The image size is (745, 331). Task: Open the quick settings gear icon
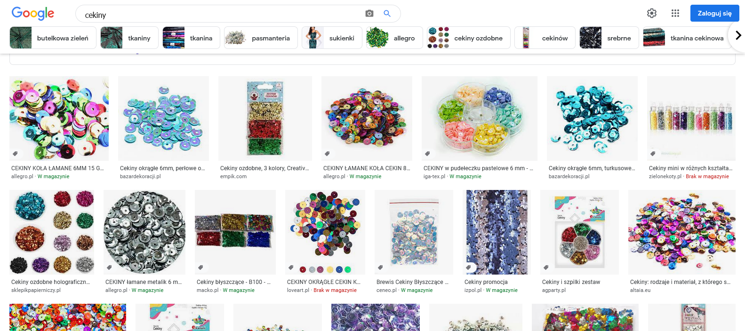(x=652, y=13)
